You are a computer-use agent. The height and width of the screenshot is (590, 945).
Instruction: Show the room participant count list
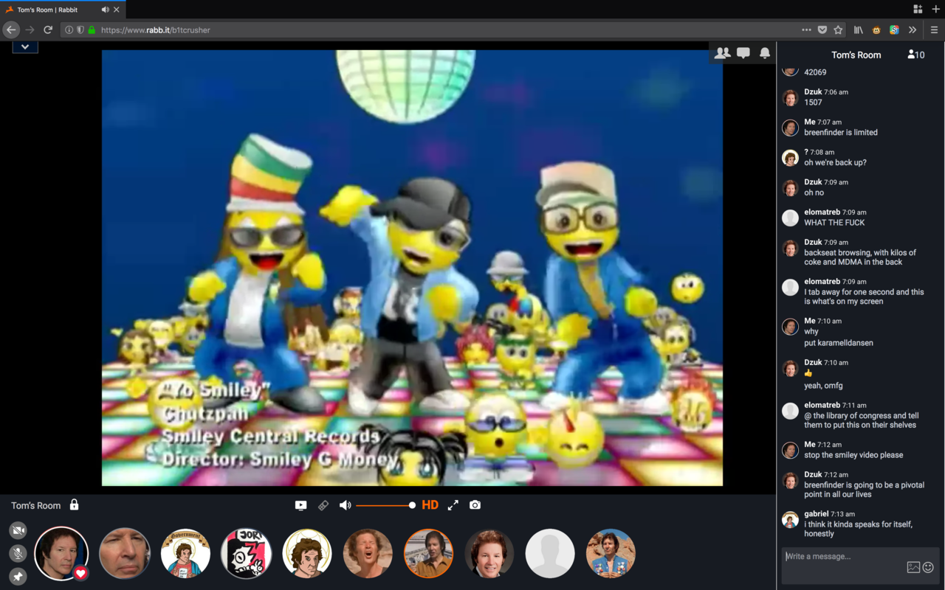click(x=916, y=55)
